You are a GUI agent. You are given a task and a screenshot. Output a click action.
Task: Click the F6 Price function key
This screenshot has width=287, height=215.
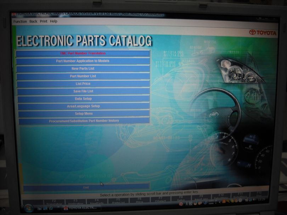pyautogui.click(x=140, y=200)
